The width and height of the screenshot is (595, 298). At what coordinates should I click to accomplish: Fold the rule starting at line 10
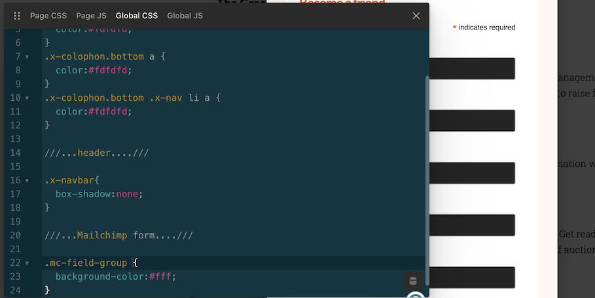click(x=27, y=98)
